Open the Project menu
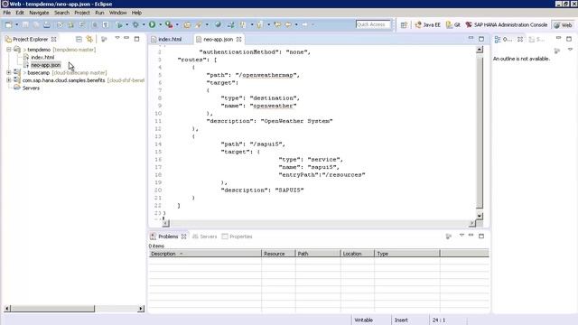578x325 pixels. pos(82,13)
